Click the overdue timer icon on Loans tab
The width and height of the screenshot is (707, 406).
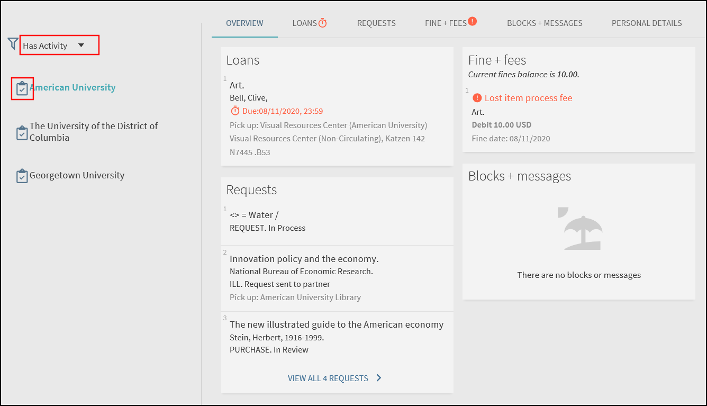tap(322, 23)
